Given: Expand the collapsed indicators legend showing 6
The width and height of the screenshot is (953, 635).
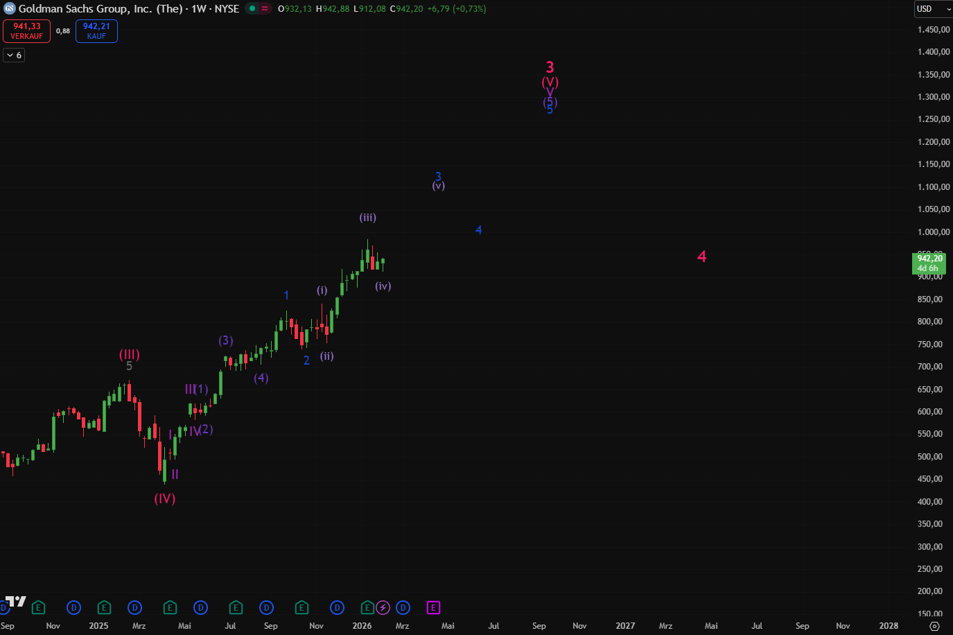Looking at the screenshot, I should click(14, 55).
